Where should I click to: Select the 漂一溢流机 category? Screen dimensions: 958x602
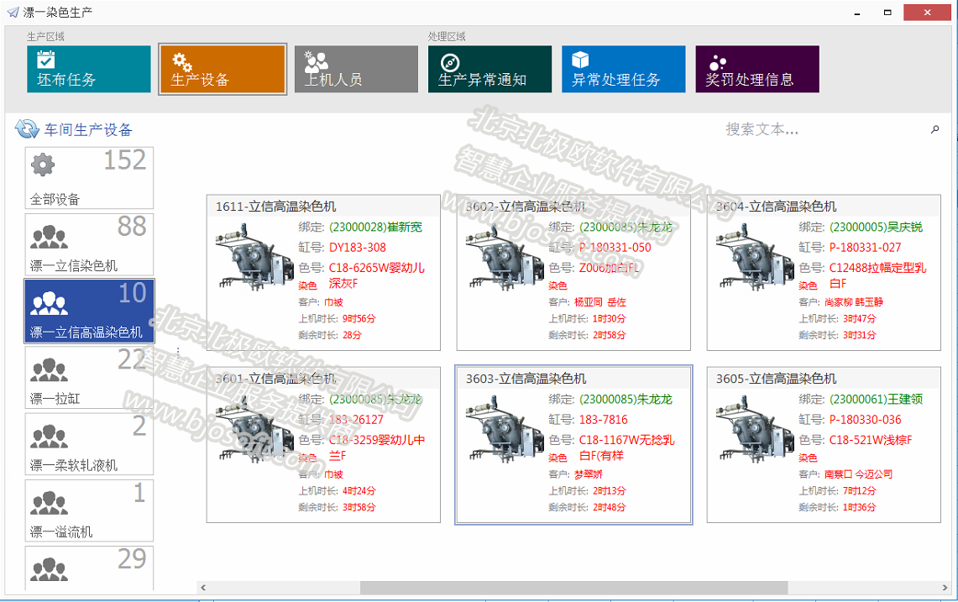pos(89,511)
